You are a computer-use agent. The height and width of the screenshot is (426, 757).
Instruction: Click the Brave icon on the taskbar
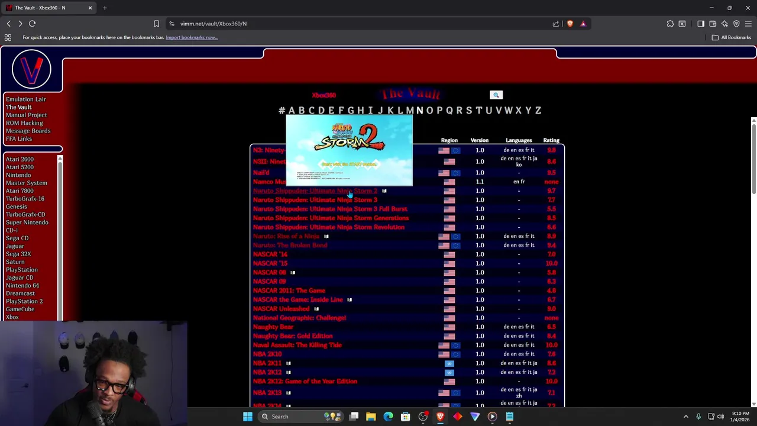(x=440, y=417)
